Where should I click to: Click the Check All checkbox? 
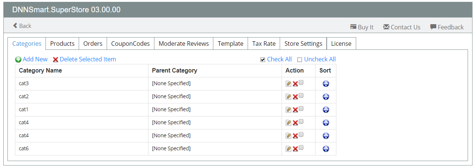(263, 60)
